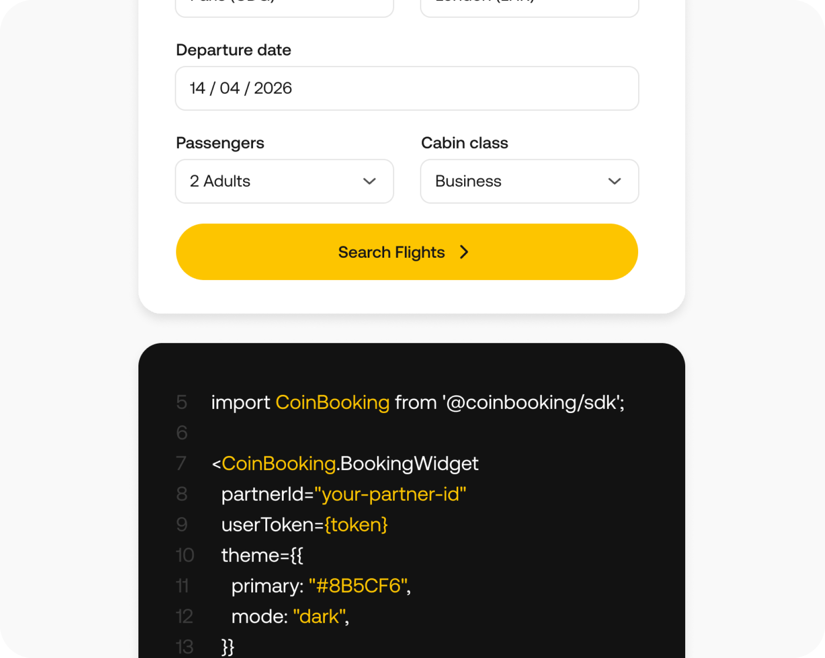Click the Departure date label

point(233,50)
